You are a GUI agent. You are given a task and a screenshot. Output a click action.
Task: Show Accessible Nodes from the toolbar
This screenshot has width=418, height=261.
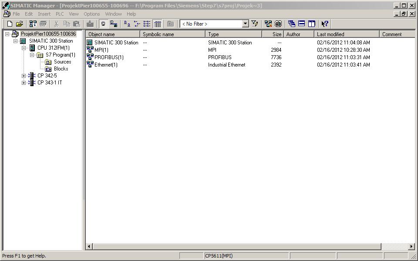tap(33, 24)
